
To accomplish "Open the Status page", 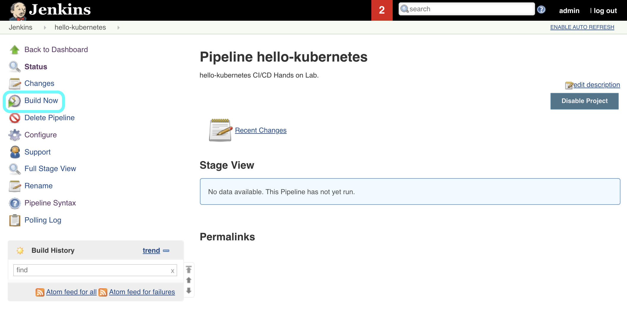I will pyautogui.click(x=36, y=67).
